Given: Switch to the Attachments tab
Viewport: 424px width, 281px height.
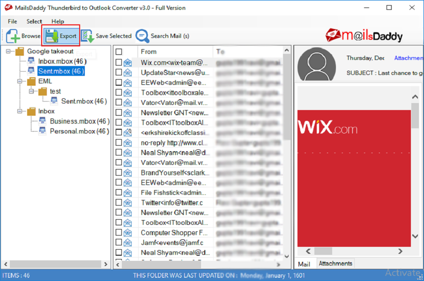Looking at the screenshot, I should 335,263.
